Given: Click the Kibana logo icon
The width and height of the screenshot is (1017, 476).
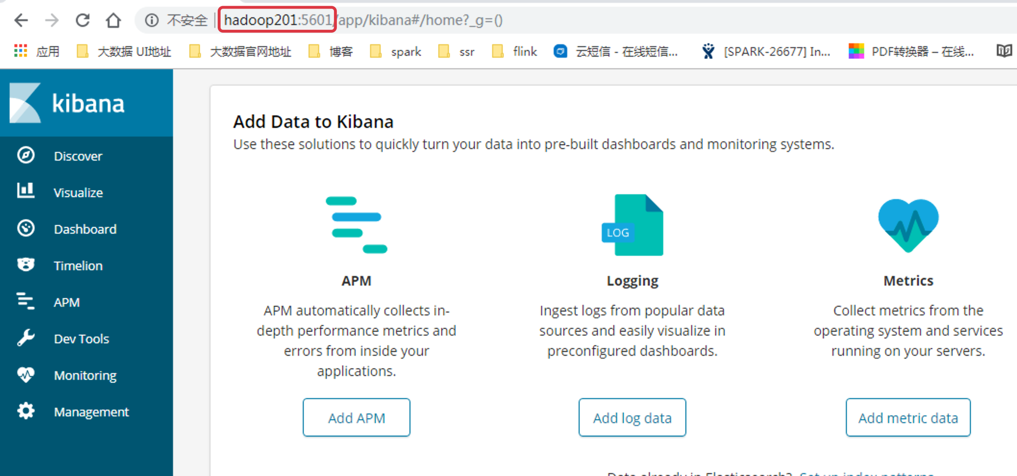Looking at the screenshot, I should click(25, 103).
